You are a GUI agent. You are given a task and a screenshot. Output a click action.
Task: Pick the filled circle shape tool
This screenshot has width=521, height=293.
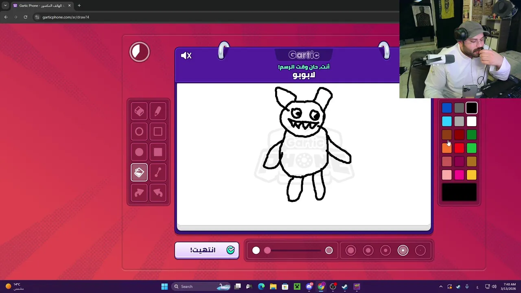click(x=139, y=152)
